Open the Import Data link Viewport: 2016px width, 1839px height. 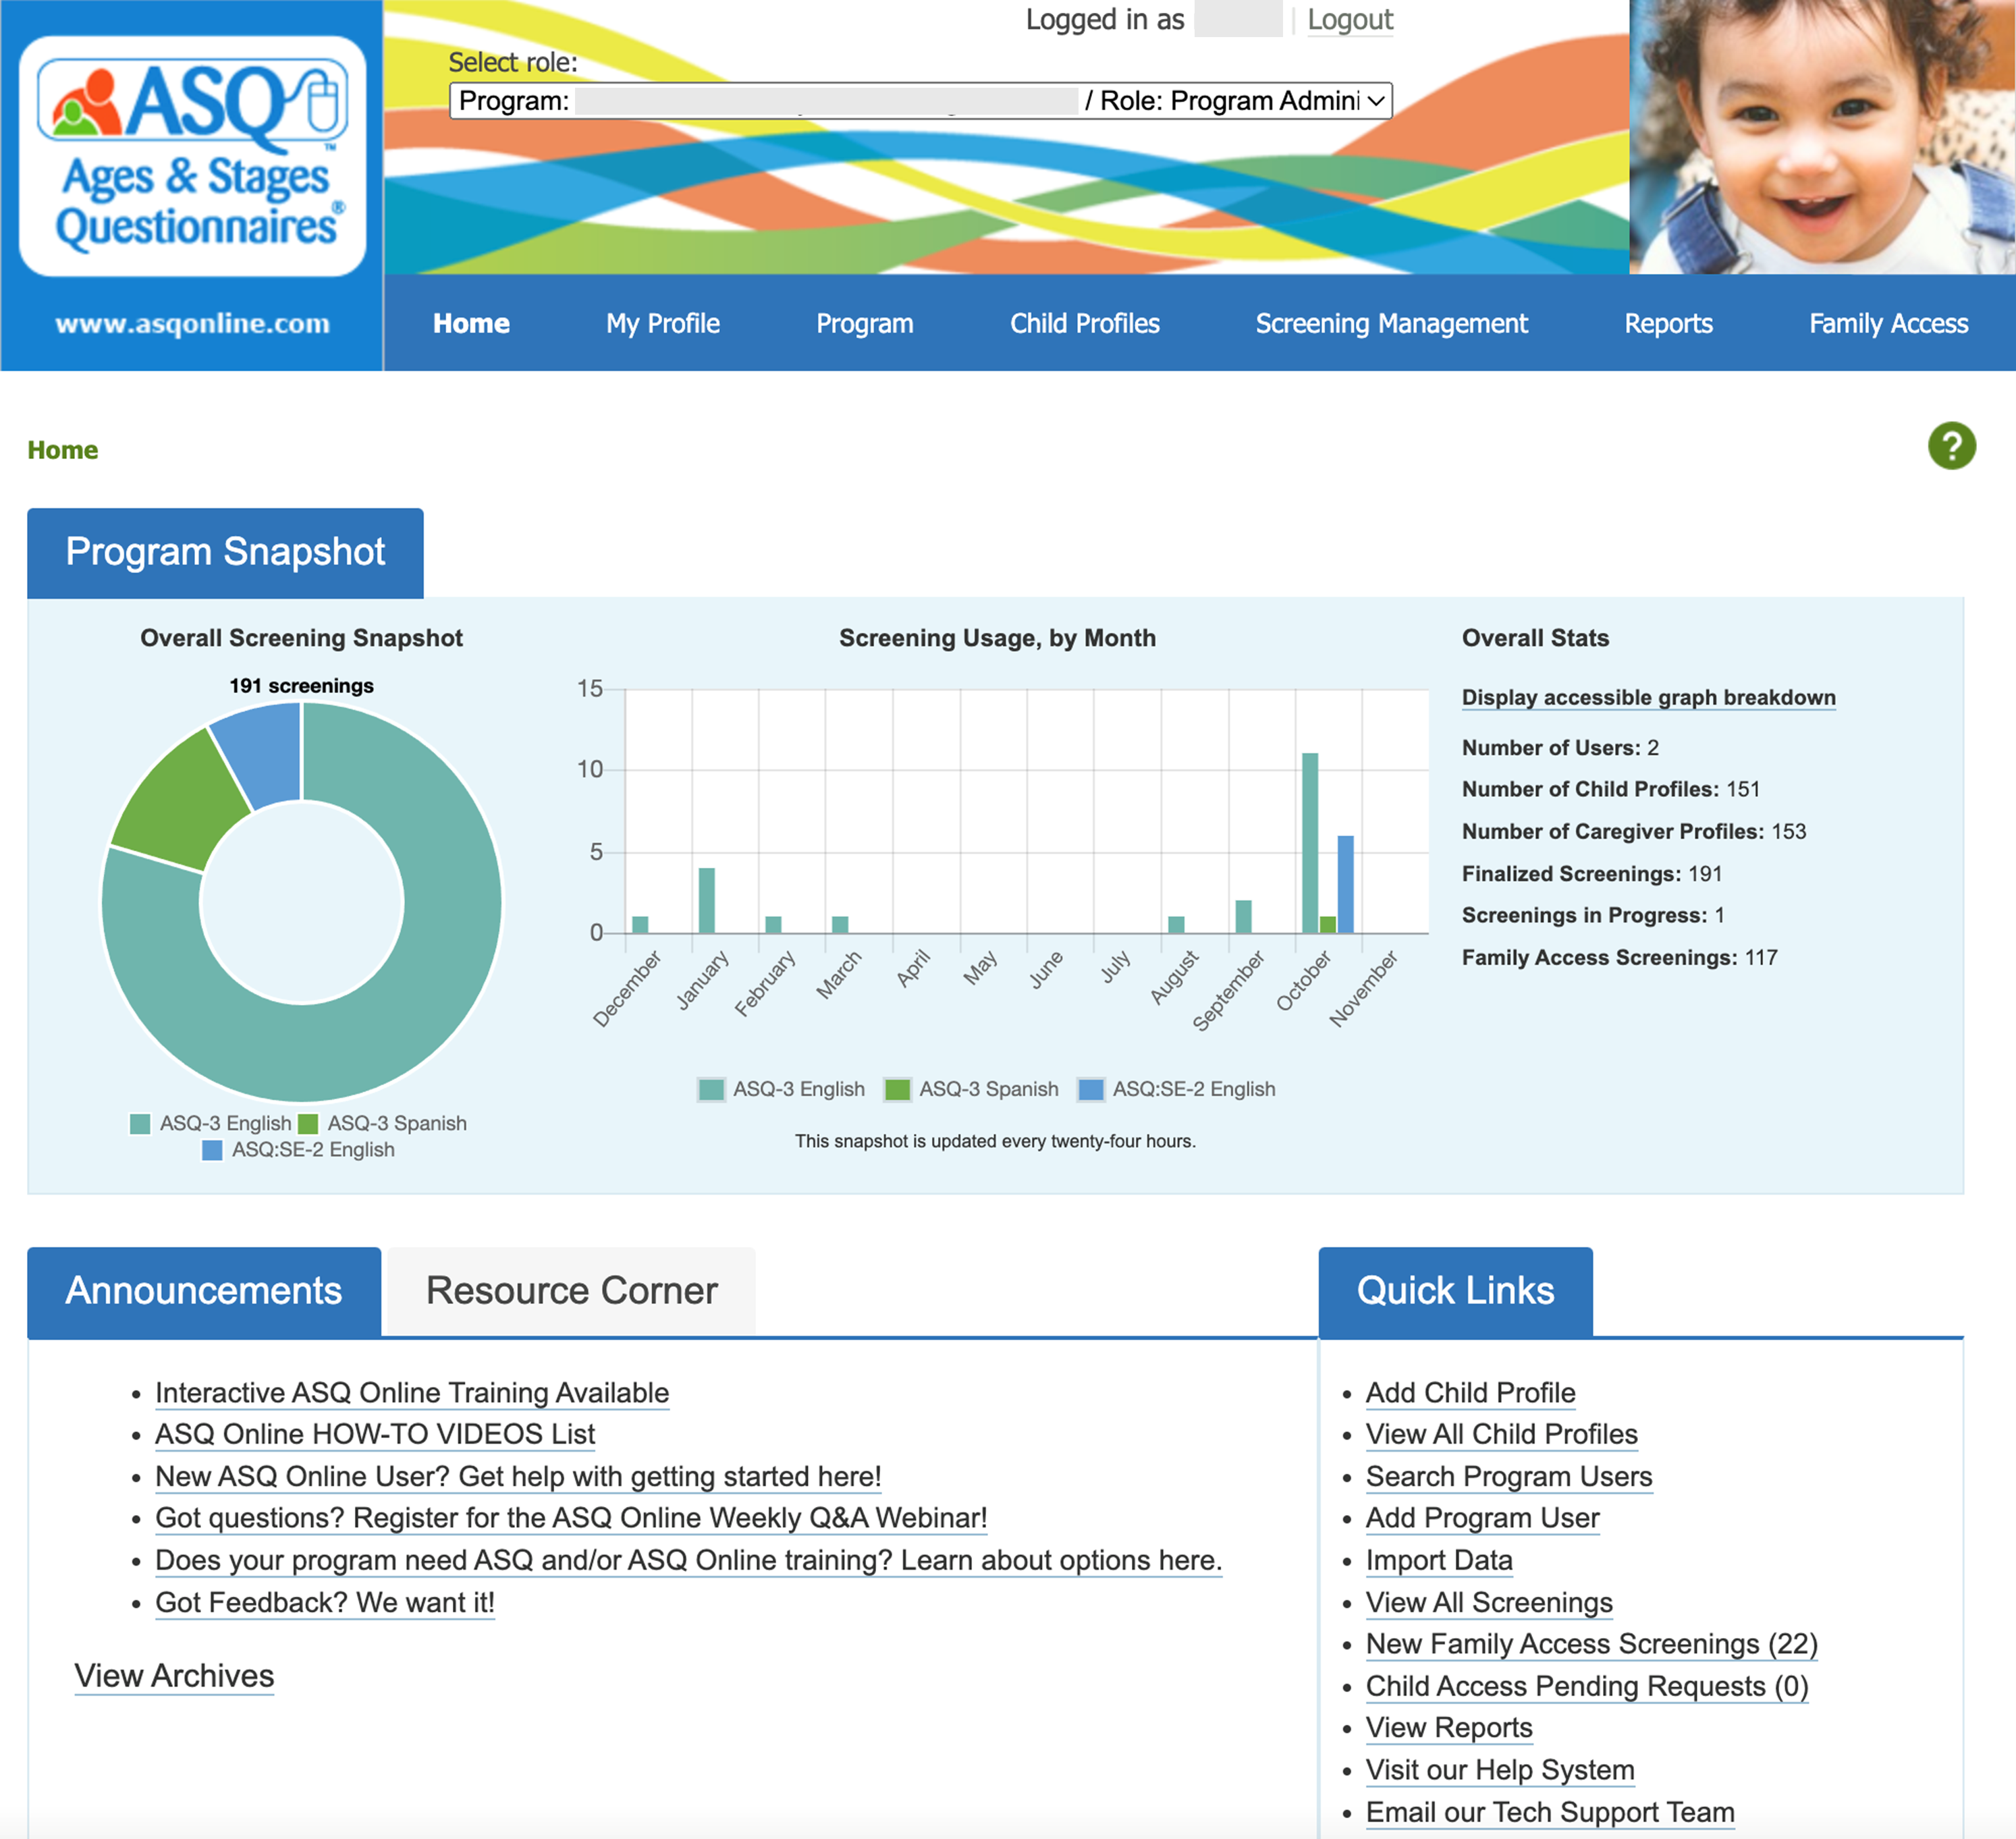1439,1561
